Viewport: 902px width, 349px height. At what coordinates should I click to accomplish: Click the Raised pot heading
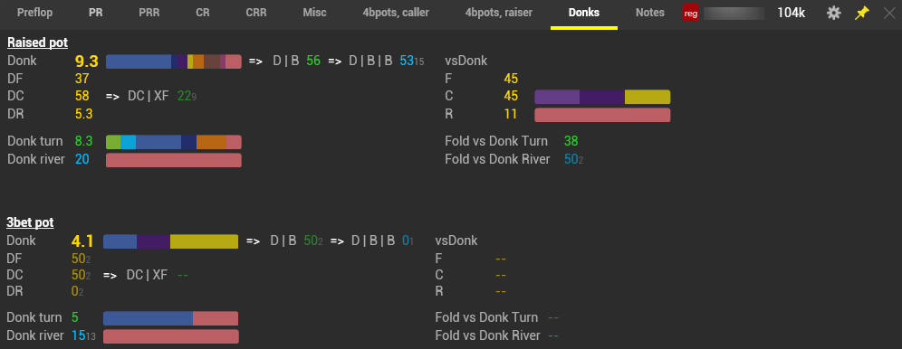point(37,43)
